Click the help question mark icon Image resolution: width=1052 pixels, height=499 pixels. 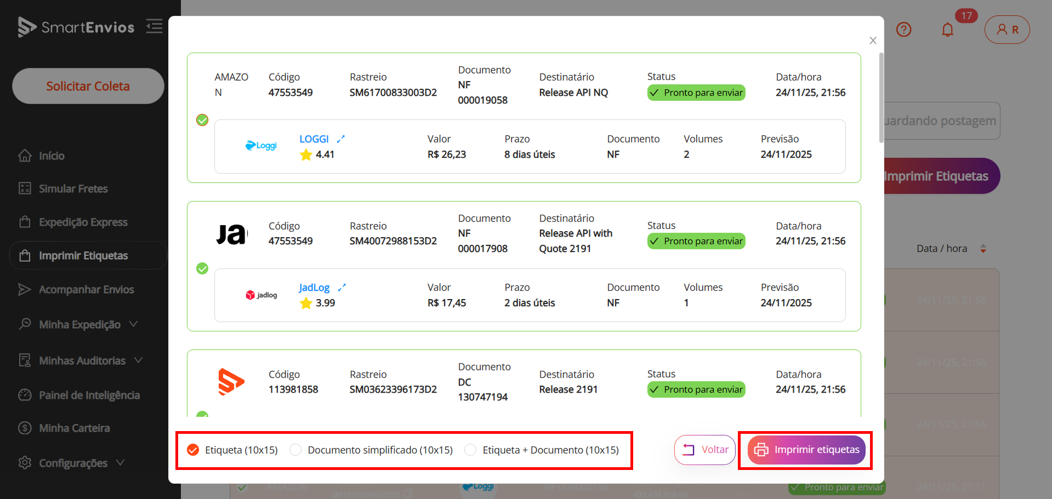click(903, 30)
